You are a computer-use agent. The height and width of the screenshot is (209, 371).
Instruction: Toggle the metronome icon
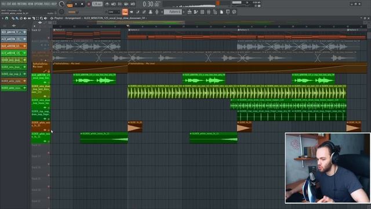[107, 4]
